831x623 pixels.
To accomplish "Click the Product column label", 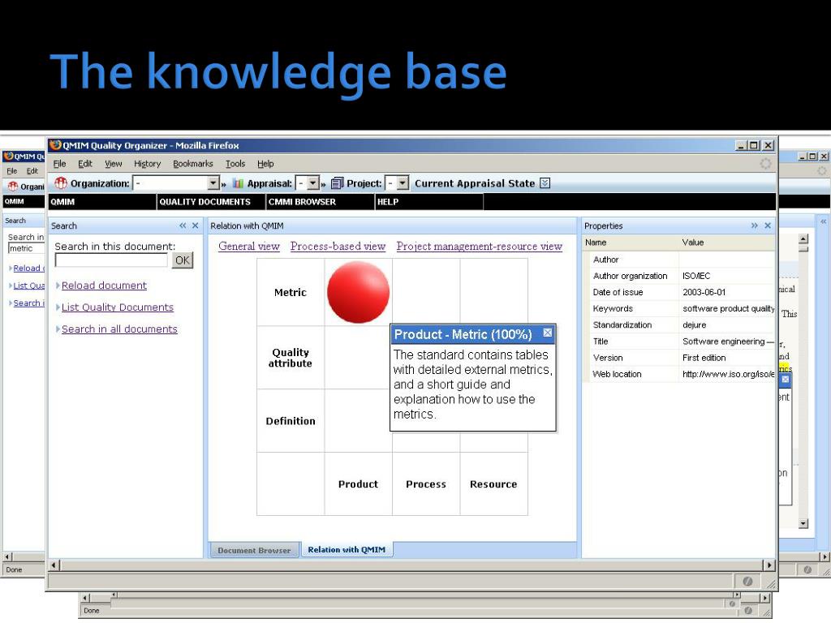I will point(358,484).
